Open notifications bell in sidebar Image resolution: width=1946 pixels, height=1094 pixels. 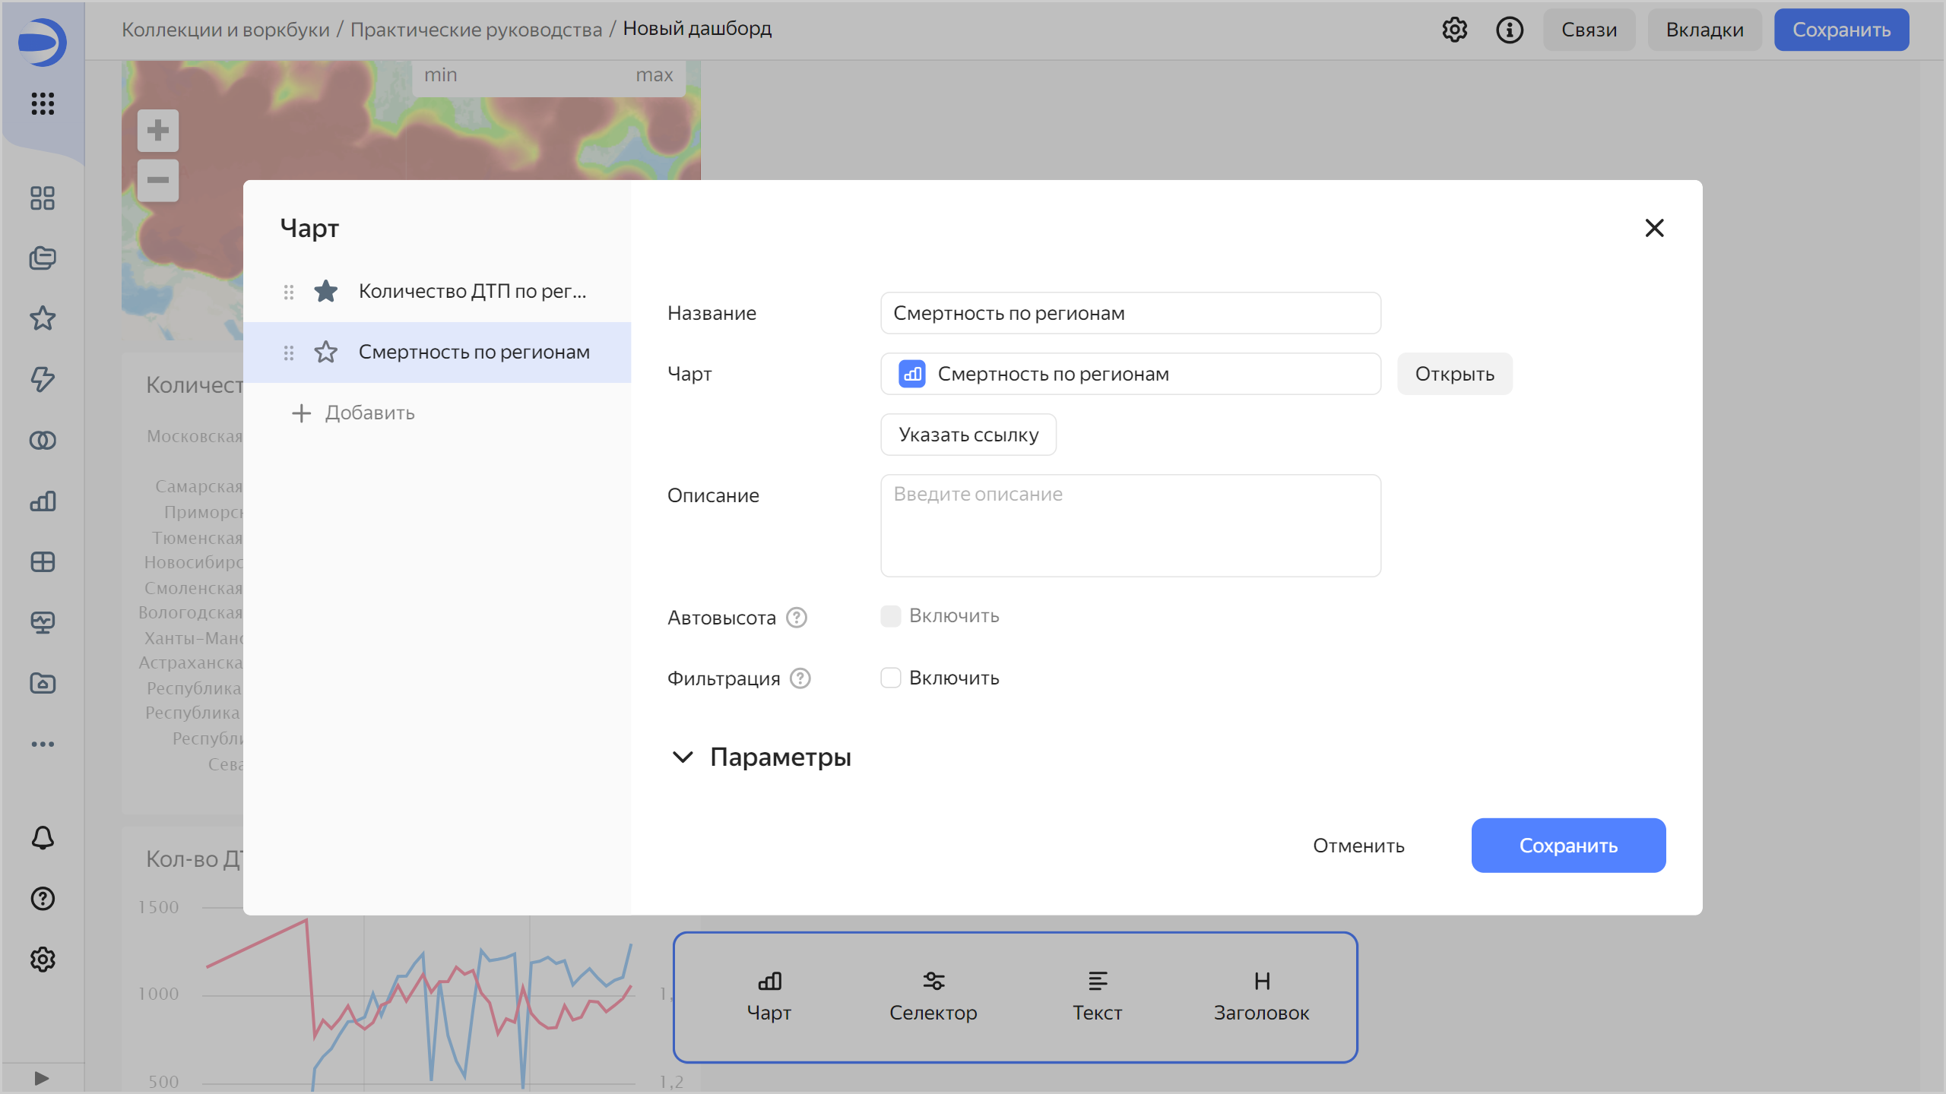(43, 838)
